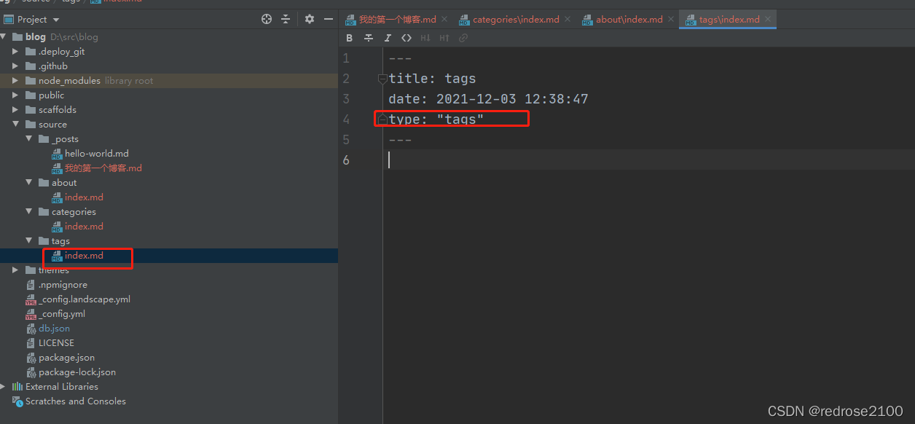Collapse all via Project panel icon
This screenshot has height=424, width=915.
point(286,19)
